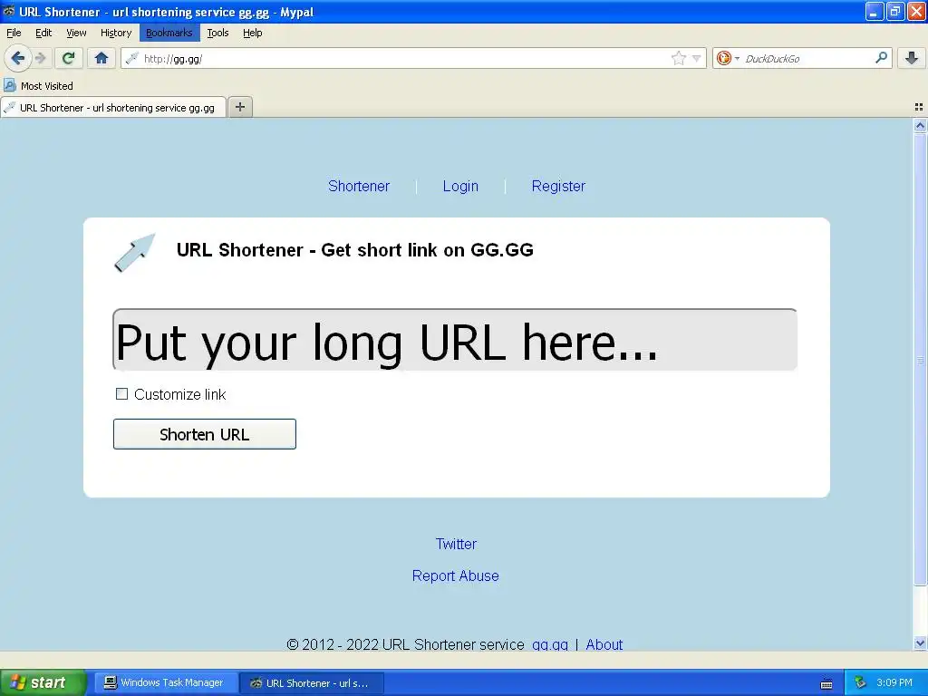Click the Shorten URL button
The width and height of the screenshot is (928, 696).
point(205,434)
